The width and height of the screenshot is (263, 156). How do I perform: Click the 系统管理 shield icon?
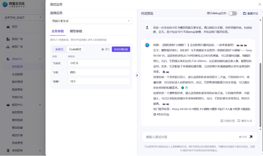[x=8, y=151]
